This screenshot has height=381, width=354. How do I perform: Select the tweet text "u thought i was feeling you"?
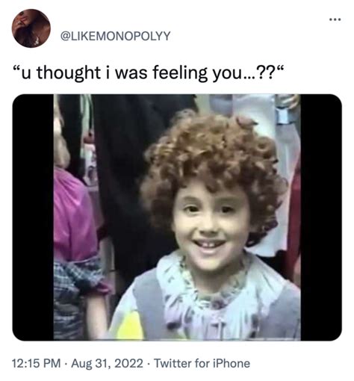(x=132, y=74)
